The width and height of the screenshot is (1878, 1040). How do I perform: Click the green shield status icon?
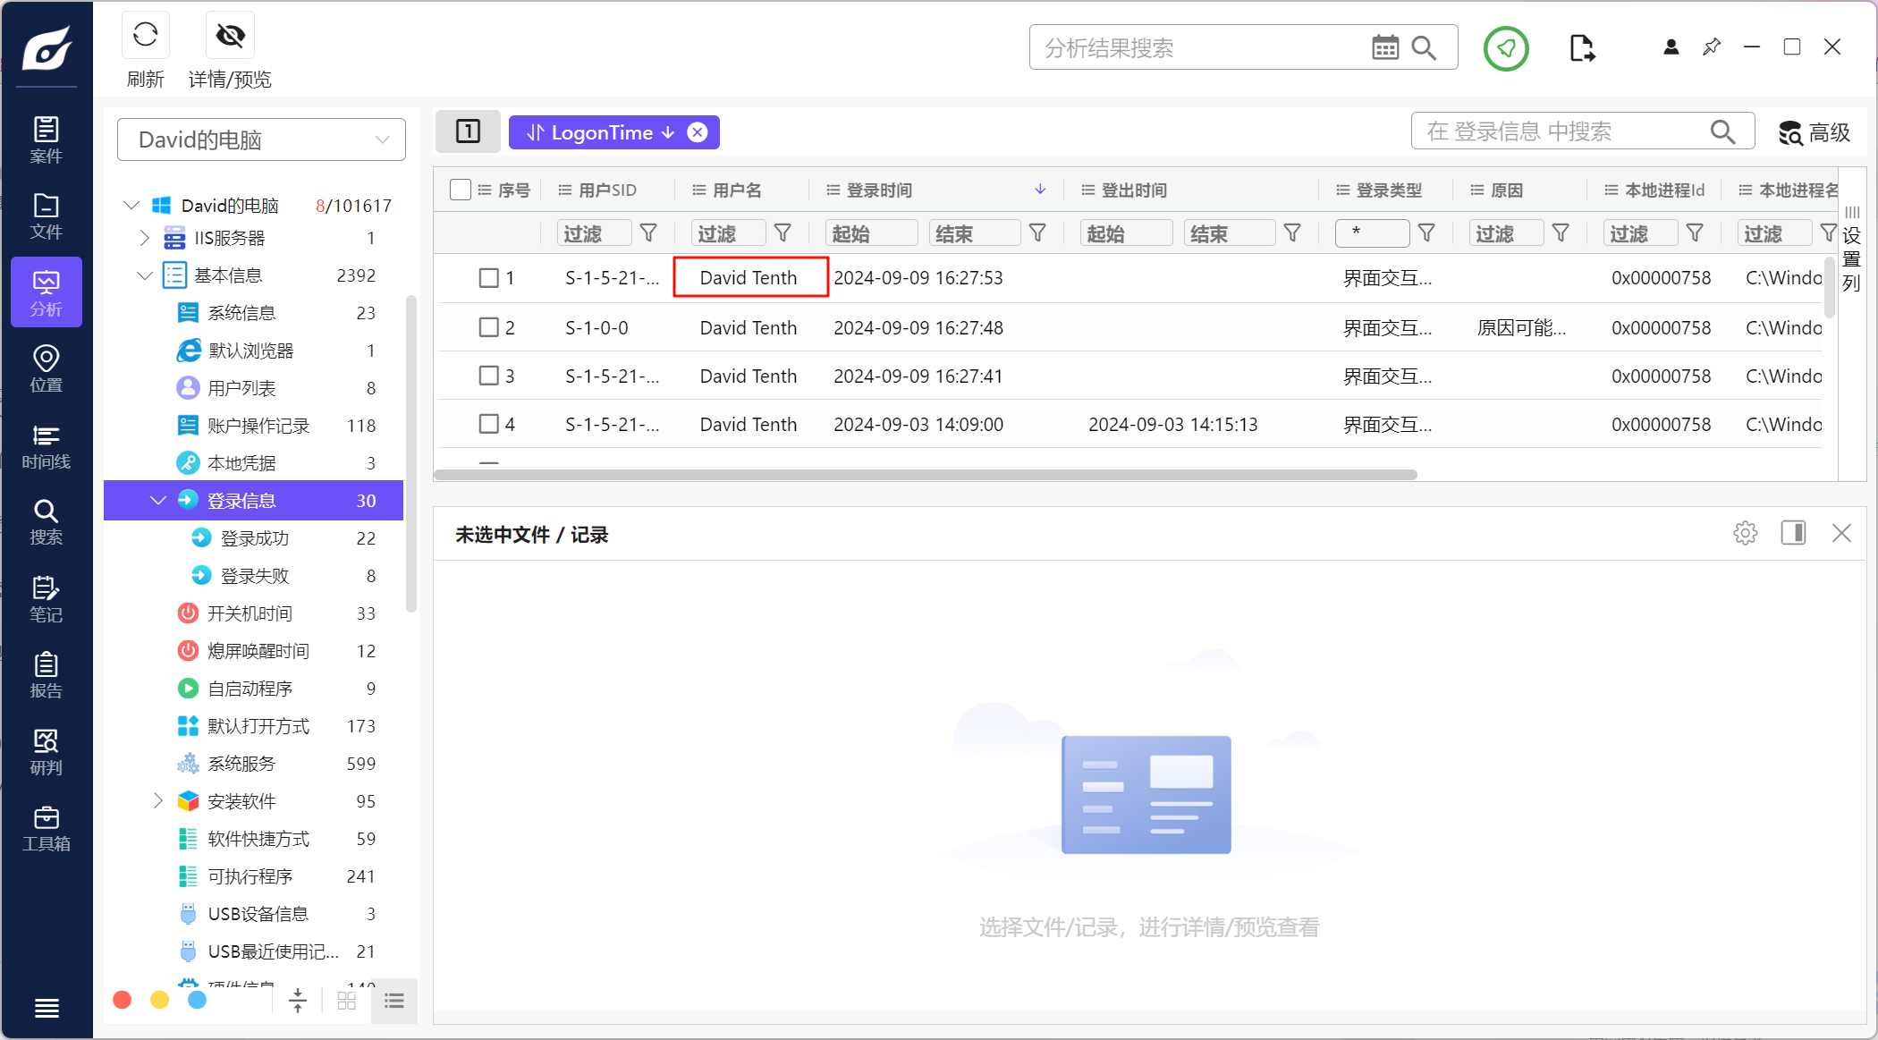tap(1506, 48)
